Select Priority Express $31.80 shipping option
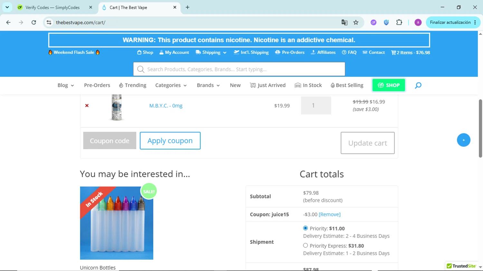The image size is (483, 271). tap(306, 246)
